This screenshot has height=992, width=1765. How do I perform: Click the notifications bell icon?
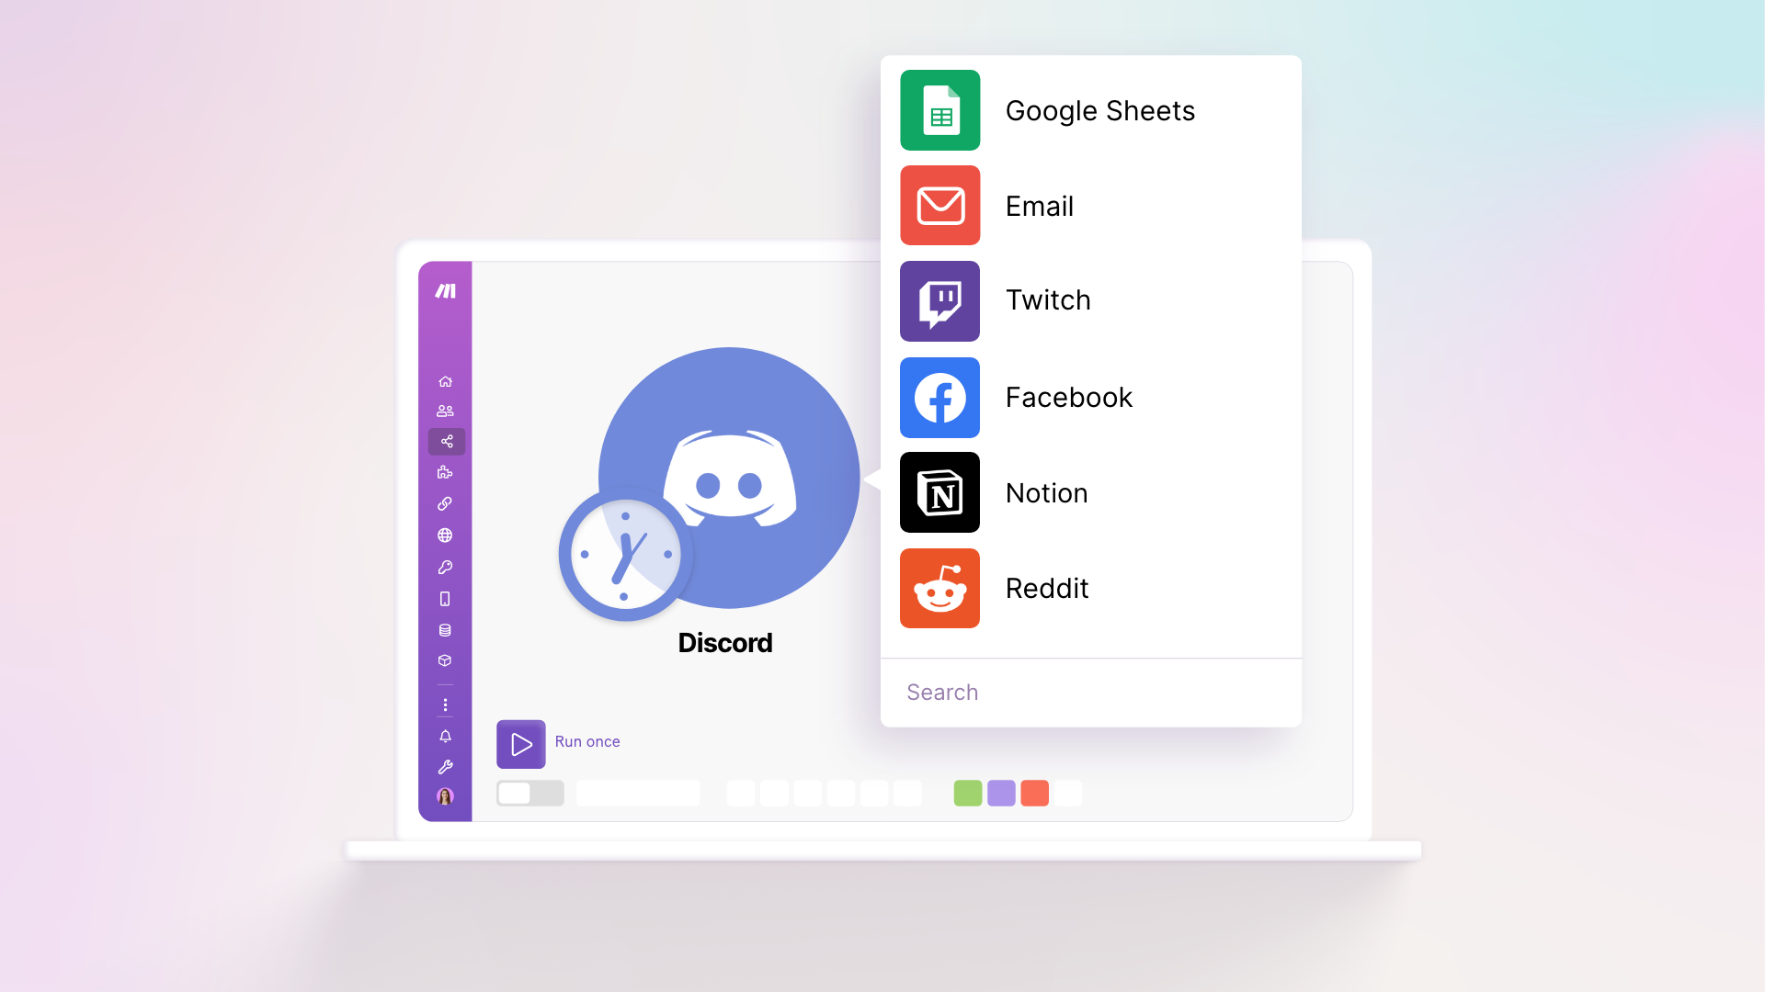point(445,734)
